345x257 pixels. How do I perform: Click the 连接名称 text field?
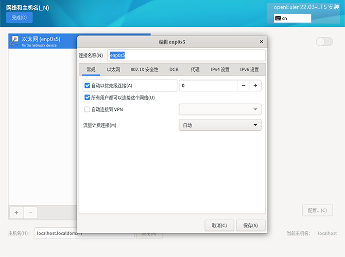pyautogui.click(x=186, y=55)
